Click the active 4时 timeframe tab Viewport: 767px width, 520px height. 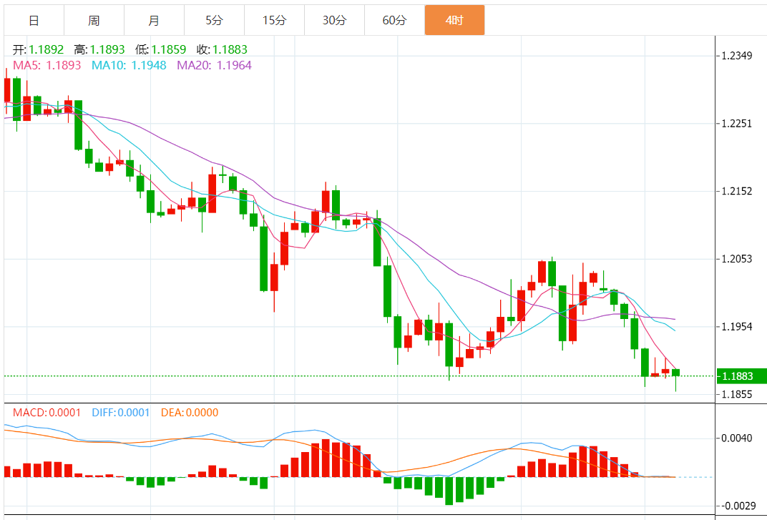(x=455, y=20)
